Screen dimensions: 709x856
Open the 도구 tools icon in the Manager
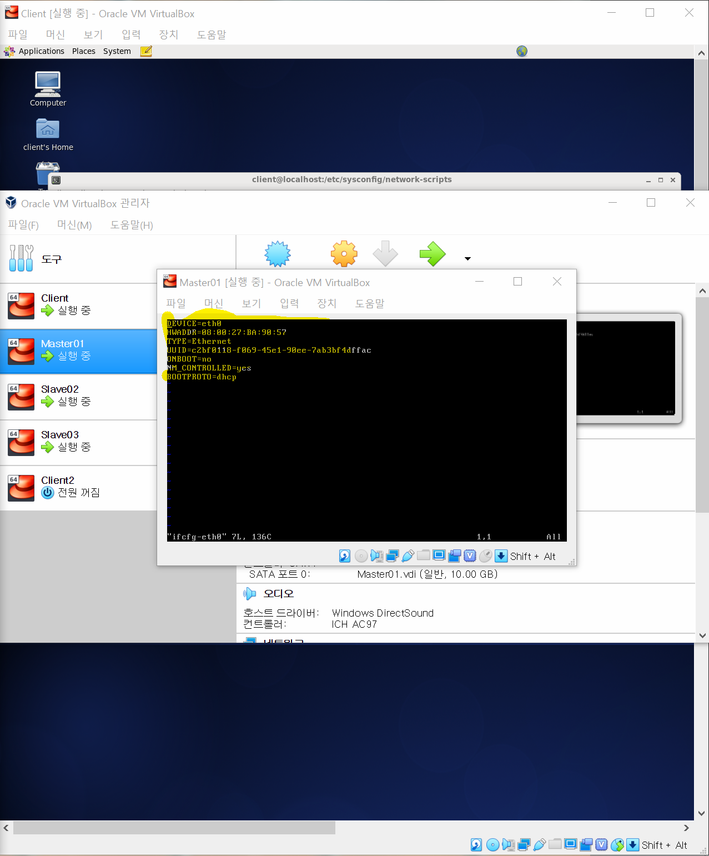pyautogui.click(x=21, y=258)
